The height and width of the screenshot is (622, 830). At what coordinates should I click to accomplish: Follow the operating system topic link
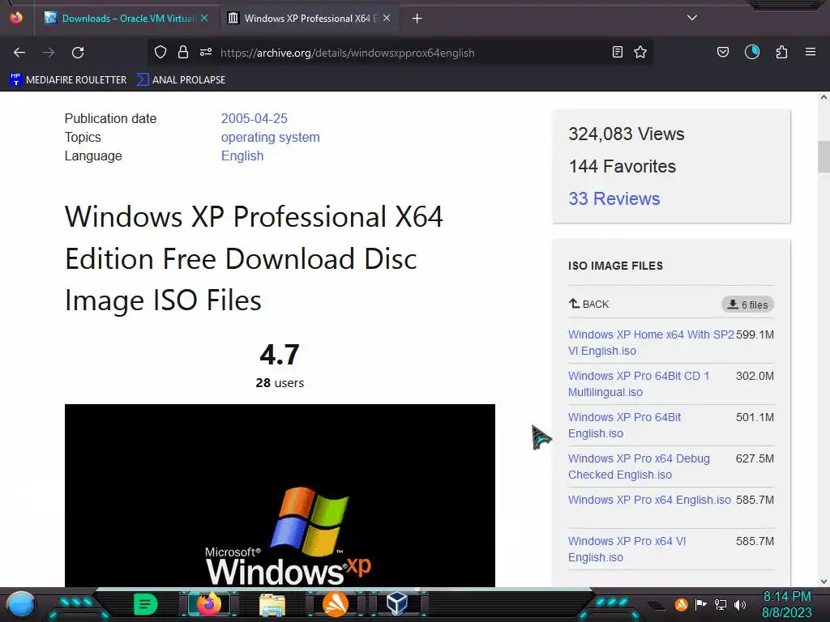click(271, 137)
